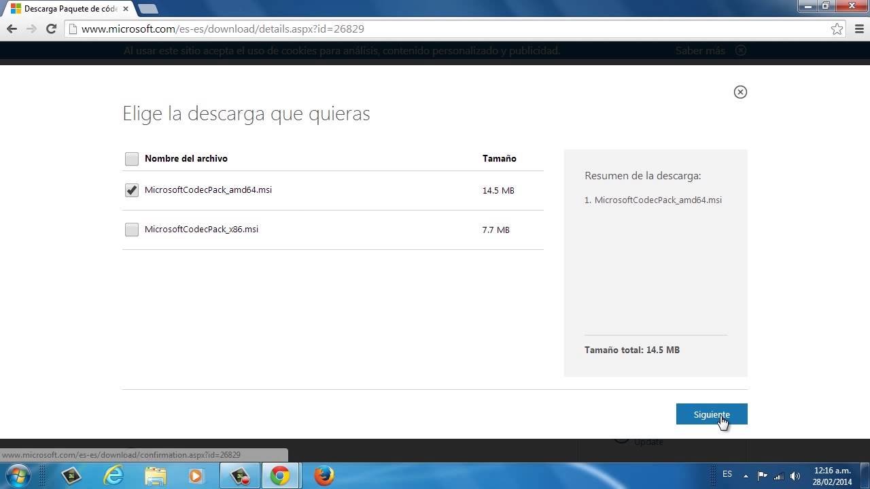Image resolution: width=870 pixels, height=489 pixels.
Task: Launch Internet Explorer from the taskbar
Action: [x=114, y=475]
